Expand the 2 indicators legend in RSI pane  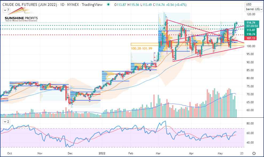point(6,122)
